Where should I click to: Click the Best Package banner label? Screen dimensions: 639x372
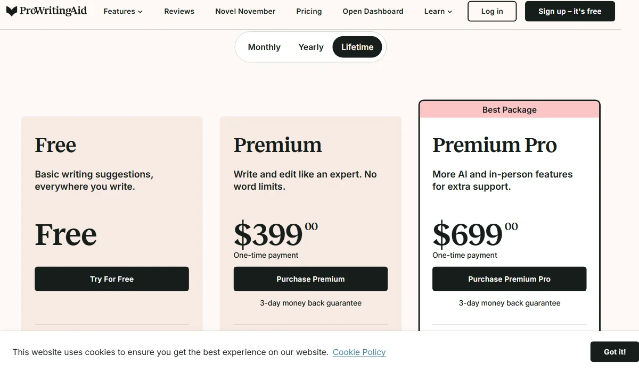point(509,109)
